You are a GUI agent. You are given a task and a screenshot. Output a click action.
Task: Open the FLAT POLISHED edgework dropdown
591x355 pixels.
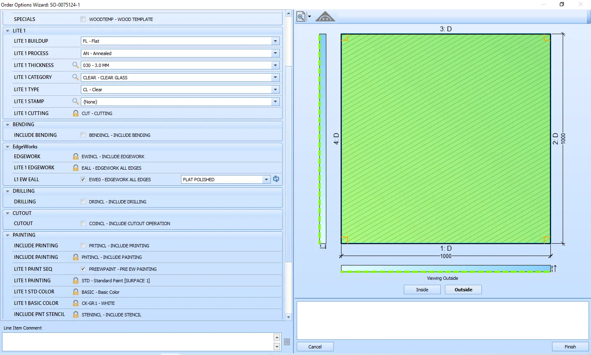[266, 179]
